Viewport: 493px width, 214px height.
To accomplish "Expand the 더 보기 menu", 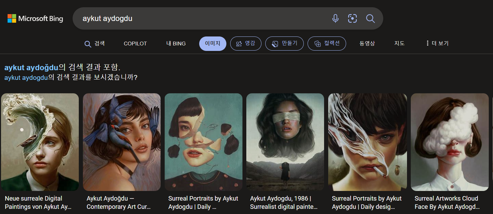I will [437, 44].
